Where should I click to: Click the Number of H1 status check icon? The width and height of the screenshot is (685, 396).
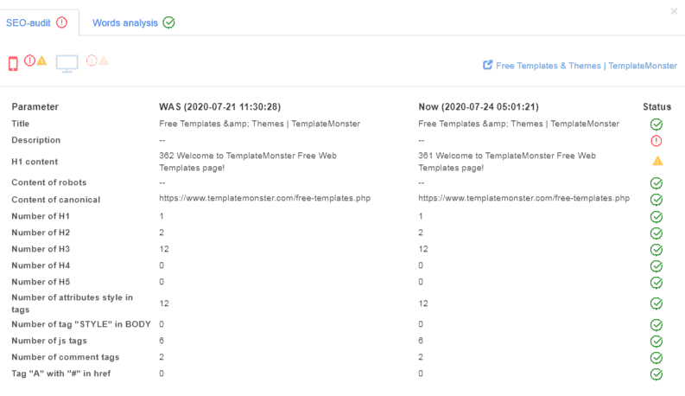[x=656, y=217]
